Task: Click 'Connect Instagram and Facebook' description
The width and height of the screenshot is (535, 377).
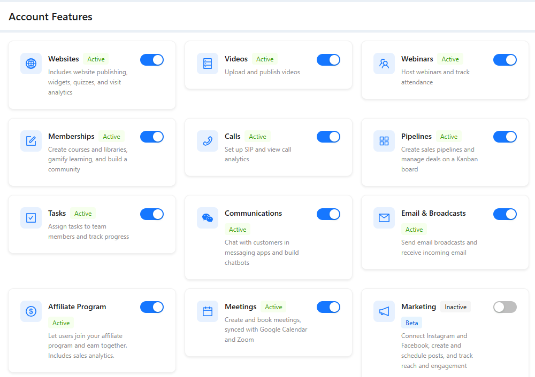Action: point(437,351)
